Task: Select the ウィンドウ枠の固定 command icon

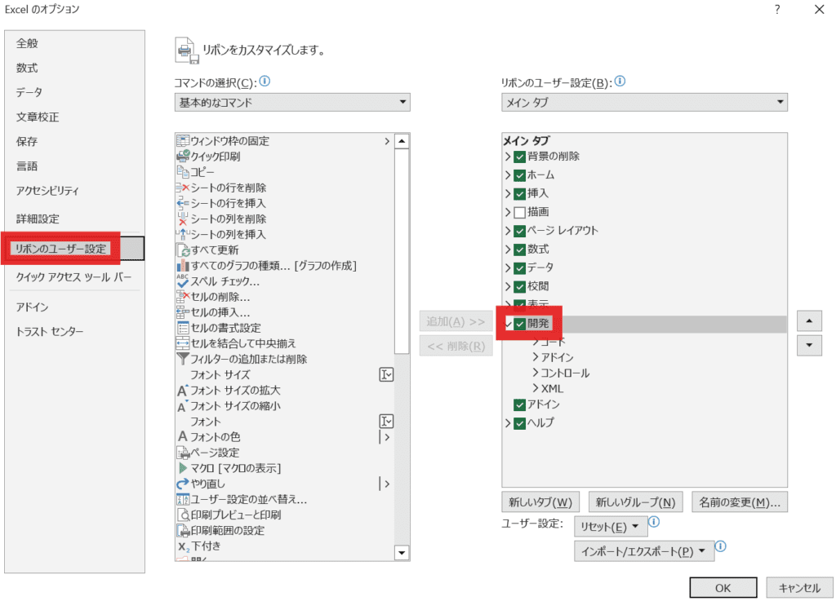Action: [183, 141]
